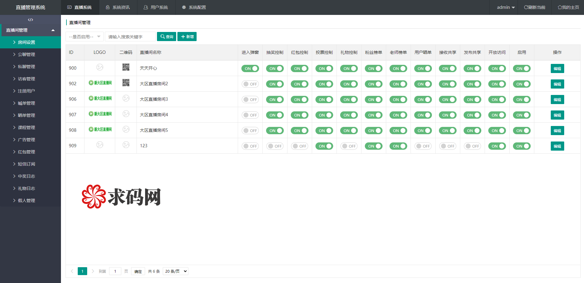The width and height of the screenshot is (584, 283).
Task: Click the next page arrow in pagination
Action: [93, 271]
